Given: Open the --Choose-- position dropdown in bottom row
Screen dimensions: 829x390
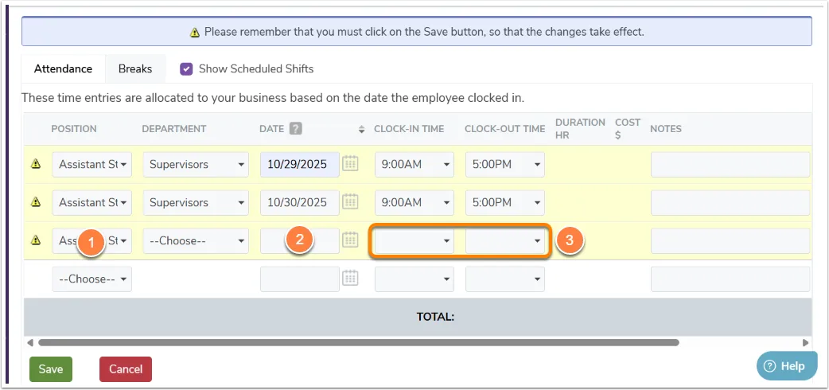Looking at the screenshot, I should point(92,279).
